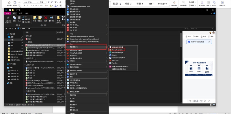The width and height of the screenshot is (231, 114).
Task: Click the scissors cut icon in Explorer ribbon
Action: [23, 17]
